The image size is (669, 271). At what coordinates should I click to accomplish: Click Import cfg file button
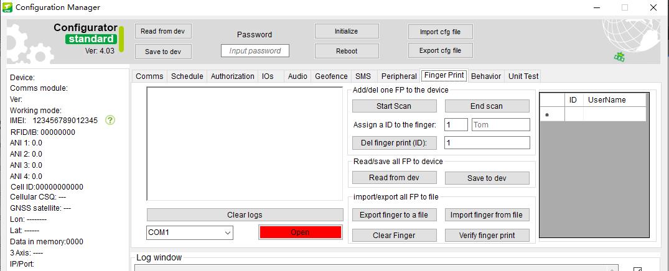point(441,32)
